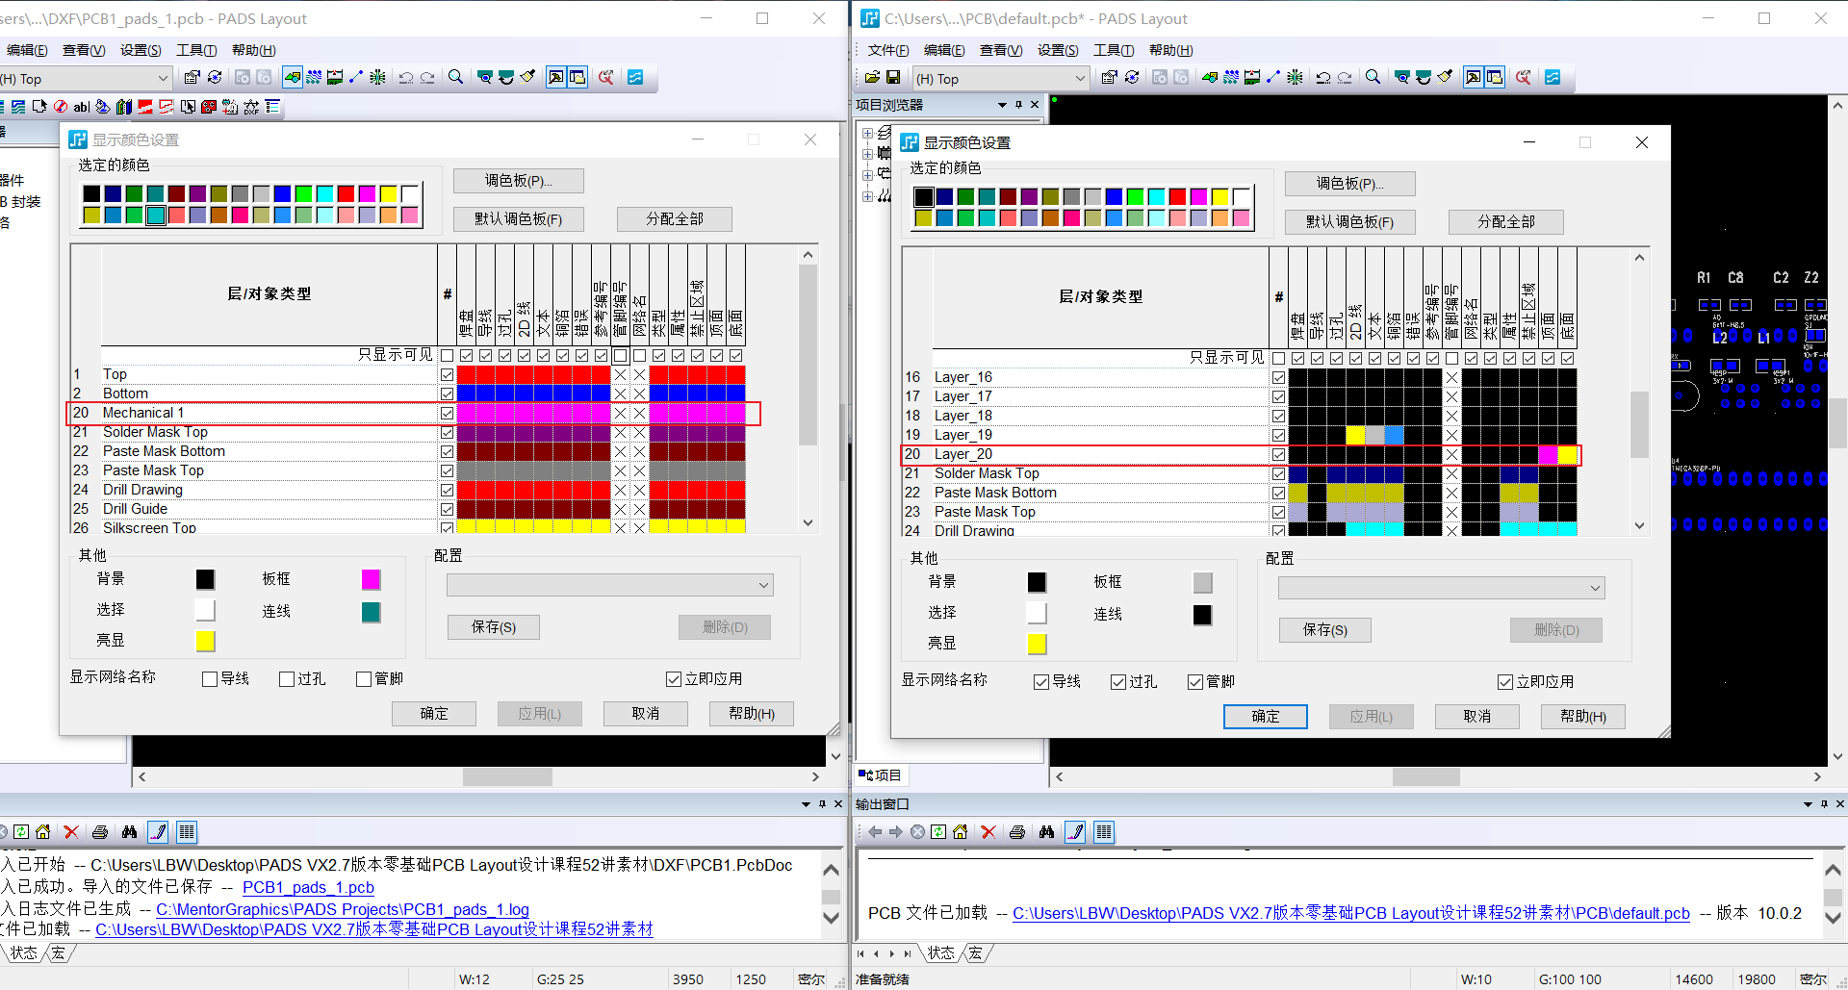Viewport: 1848px width, 990px height.
Task: Uncheck 管脚 checkbox in right color dialog
Action: (x=1194, y=682)
